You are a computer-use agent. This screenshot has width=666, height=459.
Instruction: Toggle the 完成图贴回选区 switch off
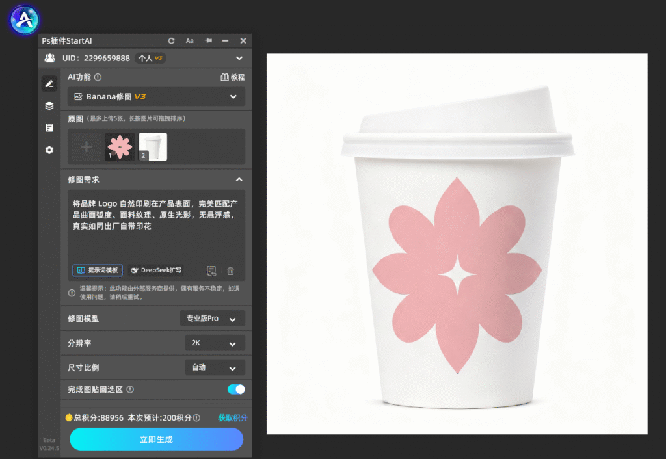236,389
